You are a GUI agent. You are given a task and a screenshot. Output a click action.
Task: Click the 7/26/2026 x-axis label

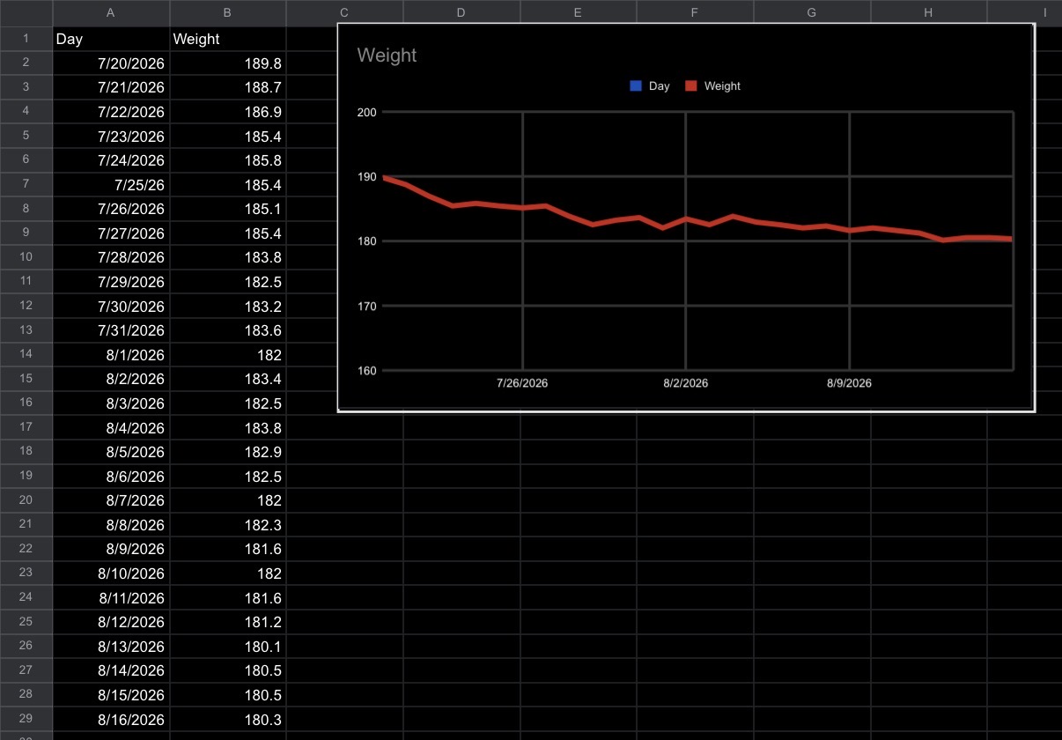click(522, 383)
